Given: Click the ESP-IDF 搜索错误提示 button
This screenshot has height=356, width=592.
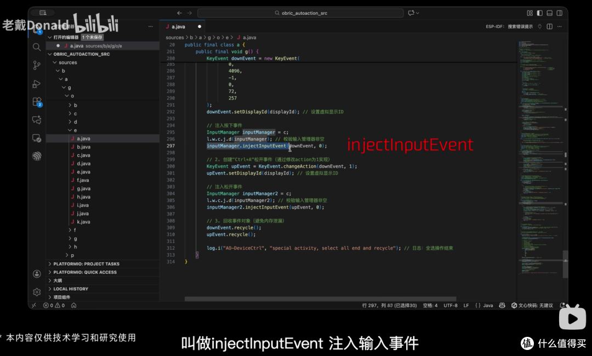Looking at the screenshot, I should (x=509, y=26).
